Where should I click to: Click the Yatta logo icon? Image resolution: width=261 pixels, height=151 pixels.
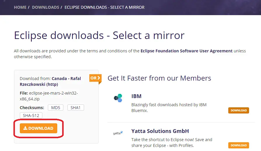click(118, 133)
